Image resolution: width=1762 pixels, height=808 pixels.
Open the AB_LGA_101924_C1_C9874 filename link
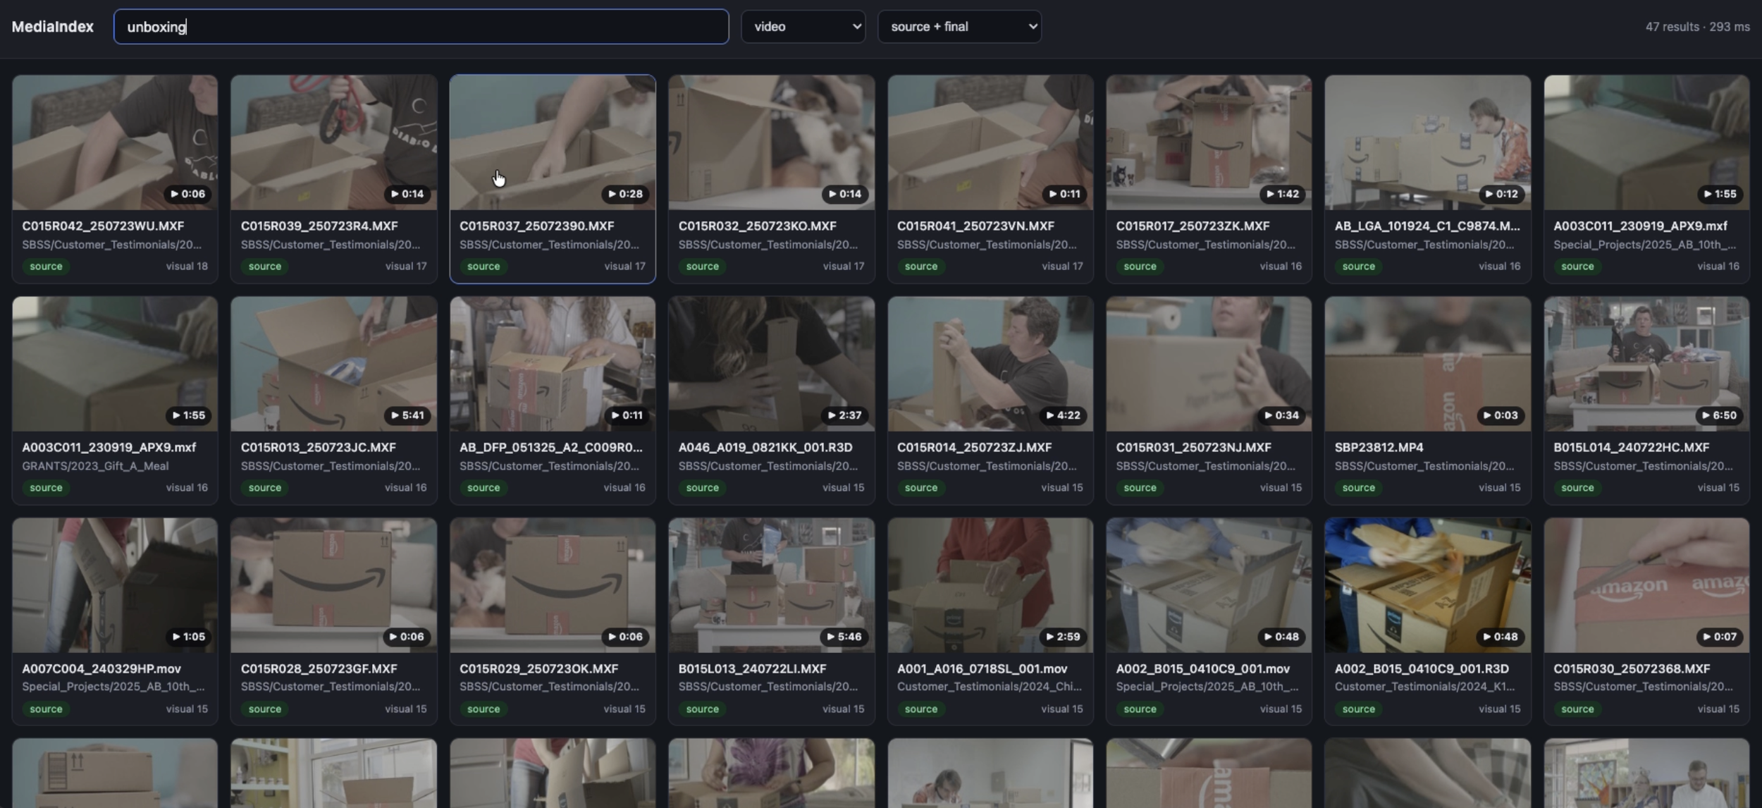(1427, 226)
